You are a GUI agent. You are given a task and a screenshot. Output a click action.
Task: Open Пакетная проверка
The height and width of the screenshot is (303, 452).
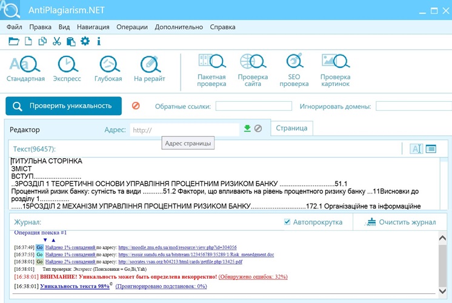click(x=211, y=71)
